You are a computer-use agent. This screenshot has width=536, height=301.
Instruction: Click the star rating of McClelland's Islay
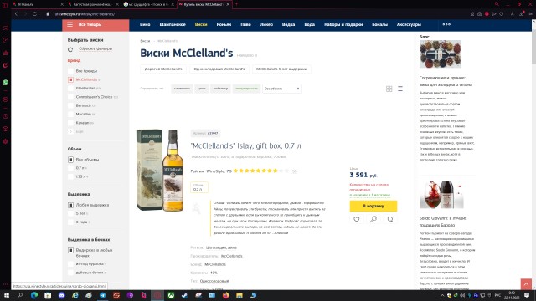pyautogui.click(x=261, y=171)
